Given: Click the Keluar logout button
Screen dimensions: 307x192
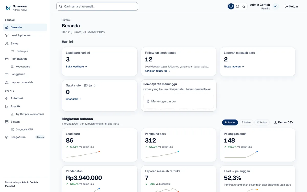Looking at the screenshot, I should click(291, 6).
